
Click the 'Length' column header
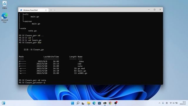pos(73,57)
